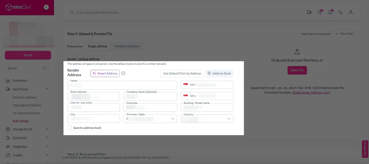Open the Bulk Upload menu item
Viewport: 369px width, 164px height.
pos(21,121)
